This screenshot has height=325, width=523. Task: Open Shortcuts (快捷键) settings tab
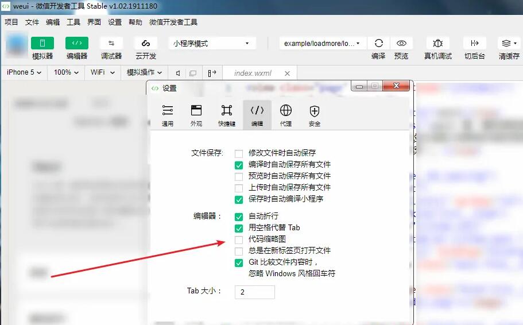[227, 115]
